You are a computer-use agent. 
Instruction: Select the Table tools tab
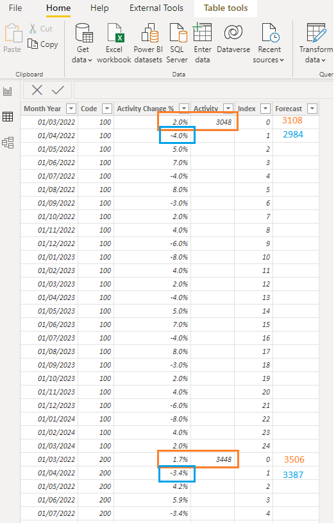tap(226, 8)
